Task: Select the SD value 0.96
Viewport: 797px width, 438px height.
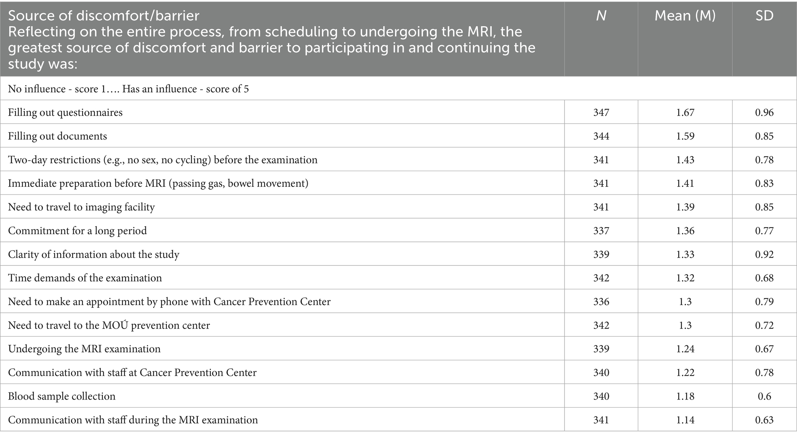Action: (764, 112)
